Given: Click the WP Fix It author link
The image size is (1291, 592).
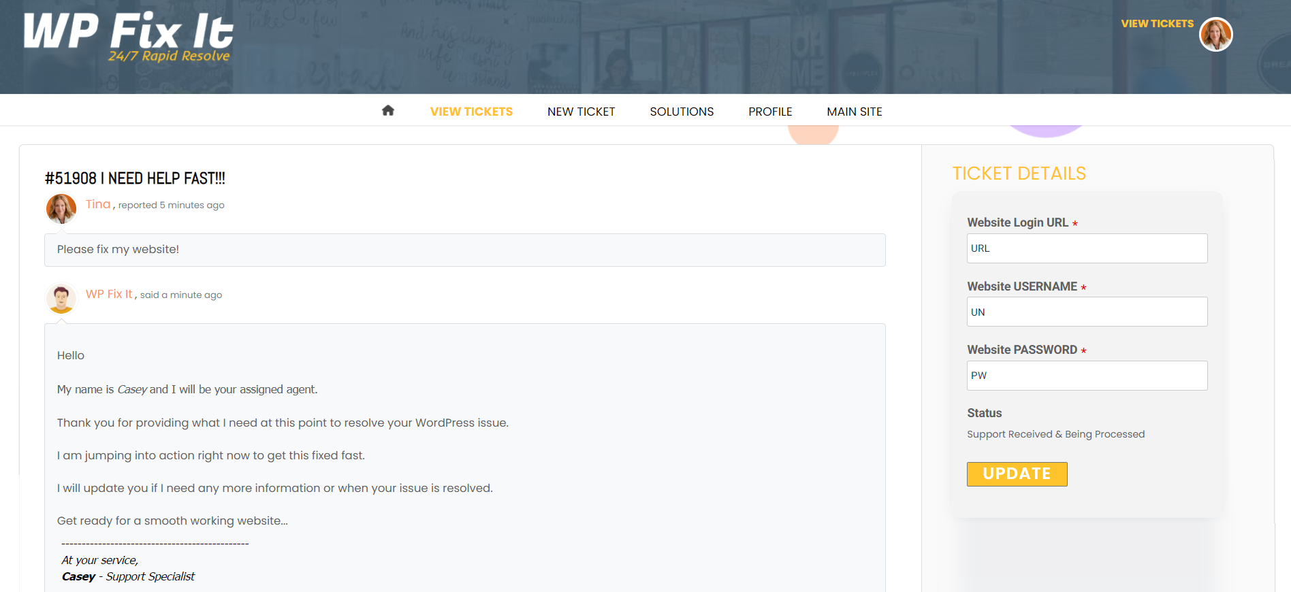Looking at the screenshot, I should tap(109, 294).
